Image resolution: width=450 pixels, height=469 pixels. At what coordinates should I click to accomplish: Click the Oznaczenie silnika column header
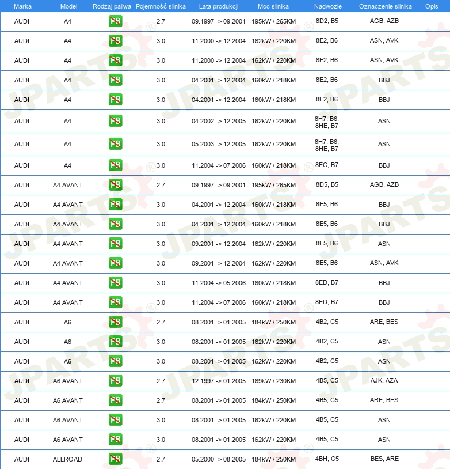tap(386, 6)
